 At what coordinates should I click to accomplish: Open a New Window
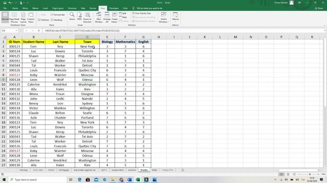coord(99,17)
